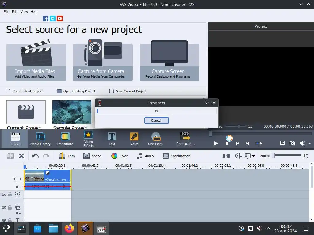Click the playback speed slider
Screen dimensions: 314x235
click(236, 126)
